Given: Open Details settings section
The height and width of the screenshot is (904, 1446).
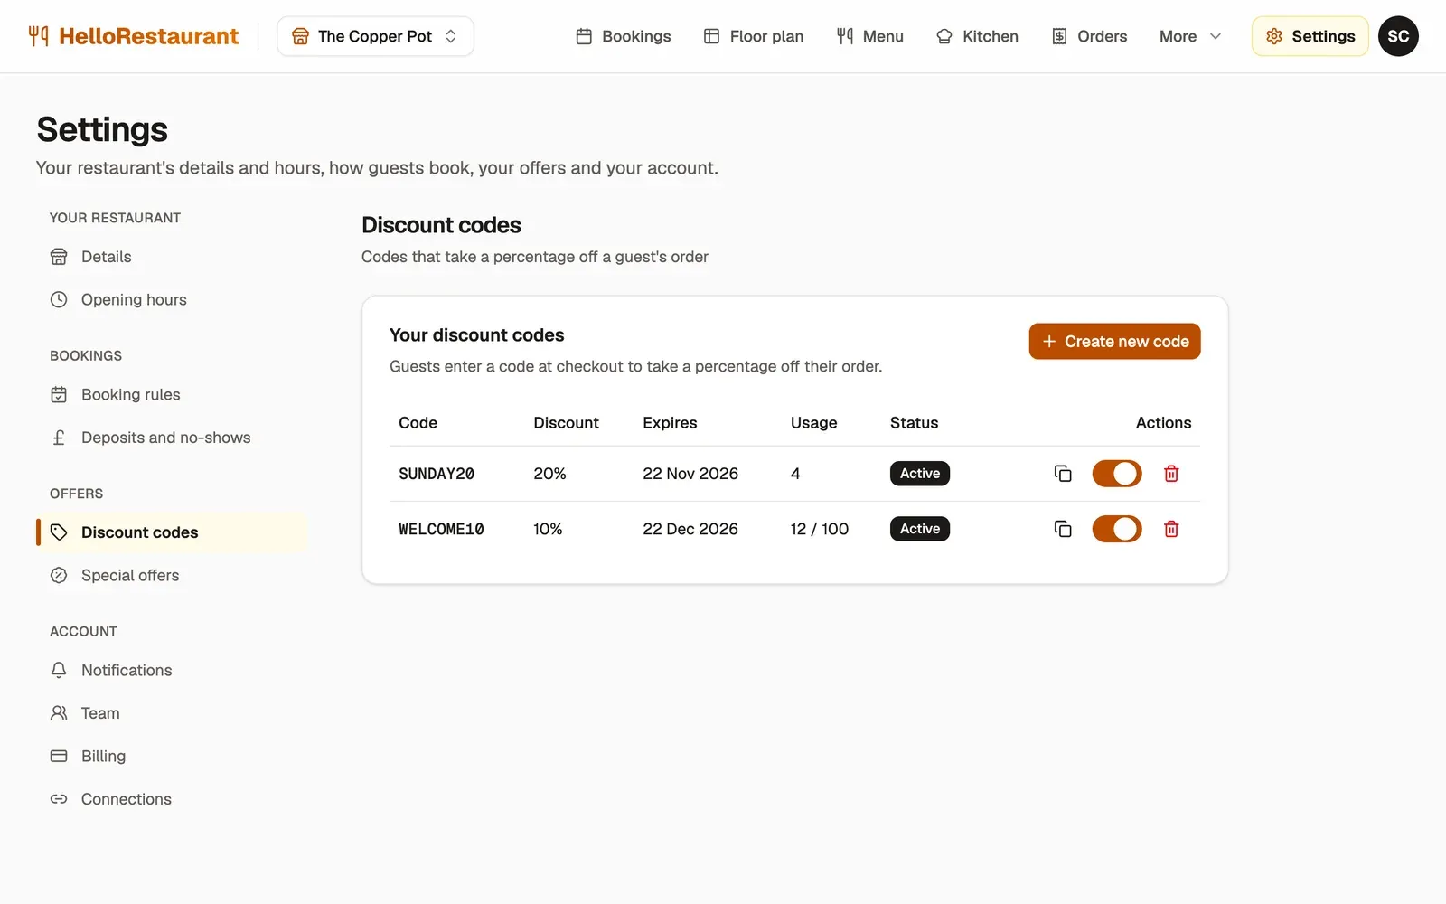Looking at the screenshot, I should [x=172, y=257].
